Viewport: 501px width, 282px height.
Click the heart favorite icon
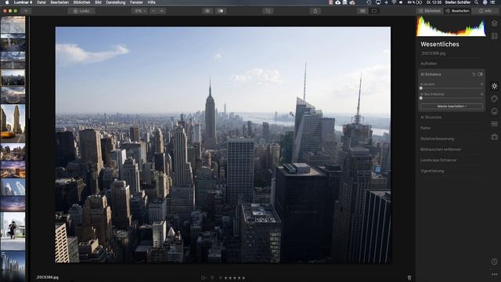[x=212, y=278]
